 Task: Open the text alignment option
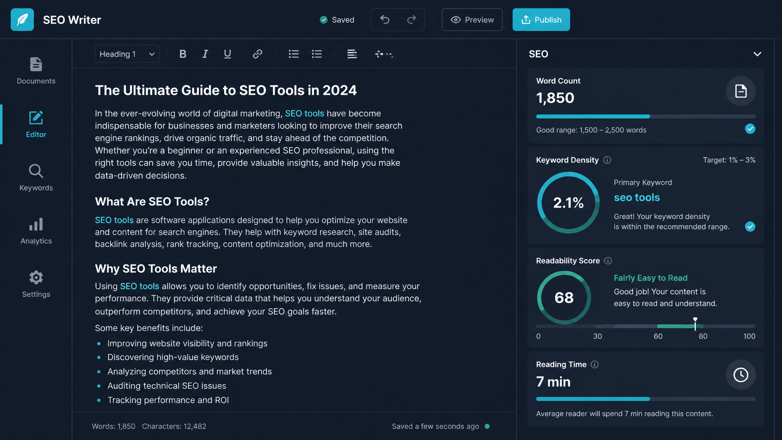click(352, 54)
